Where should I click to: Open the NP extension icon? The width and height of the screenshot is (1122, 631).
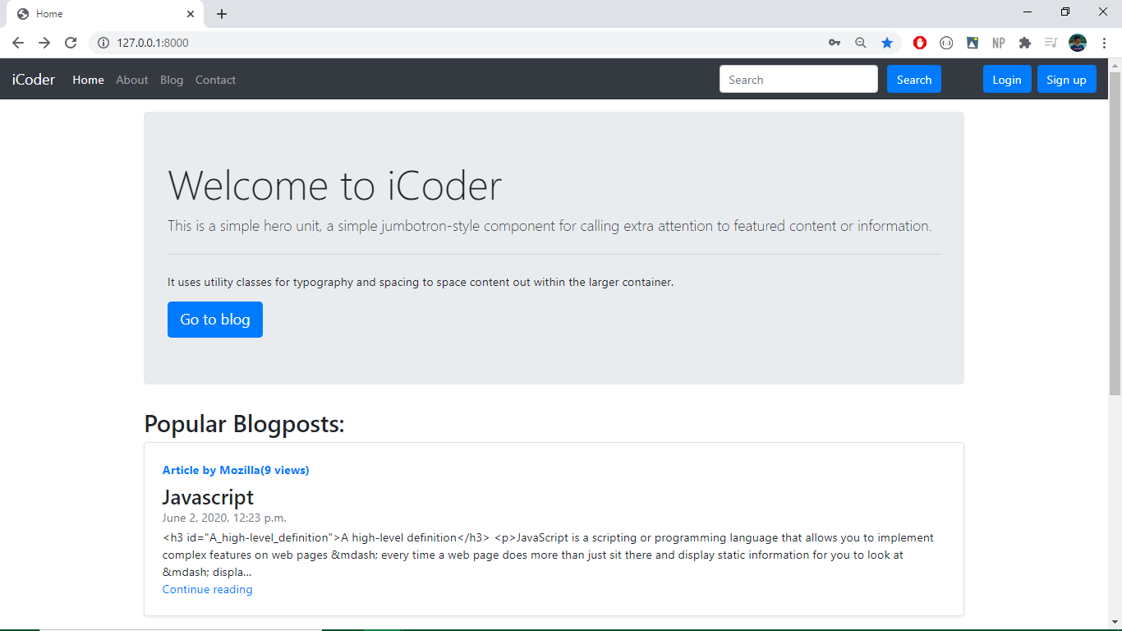click(998, 42)
